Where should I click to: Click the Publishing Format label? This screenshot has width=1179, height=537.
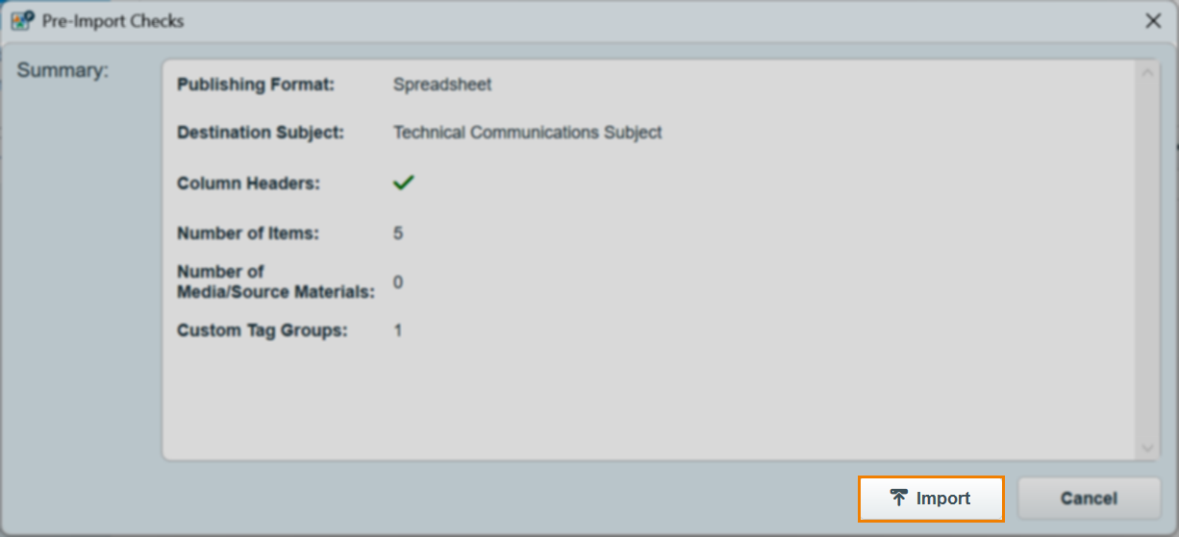point(256,85)
